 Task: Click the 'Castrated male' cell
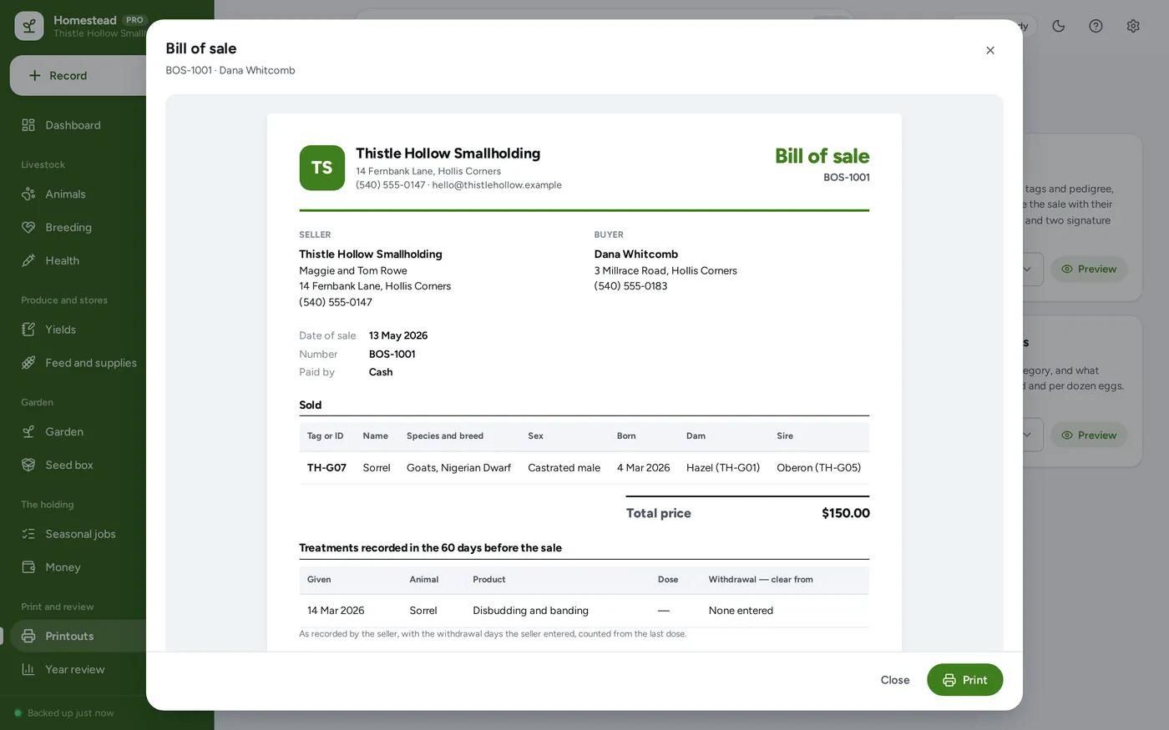564,468
